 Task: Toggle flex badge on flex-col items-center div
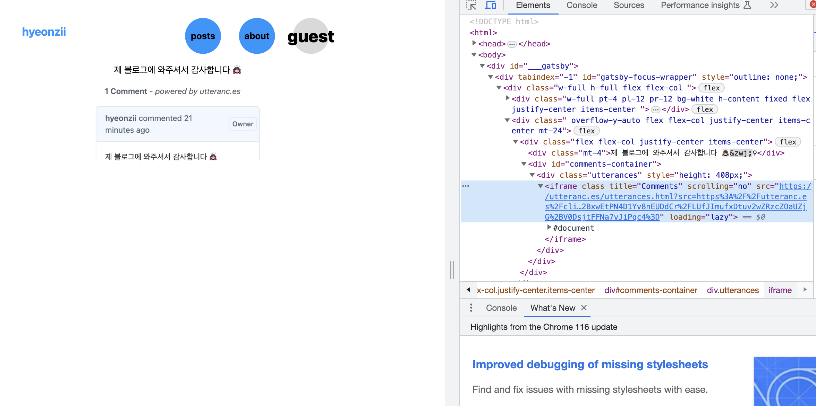point(788,142)
